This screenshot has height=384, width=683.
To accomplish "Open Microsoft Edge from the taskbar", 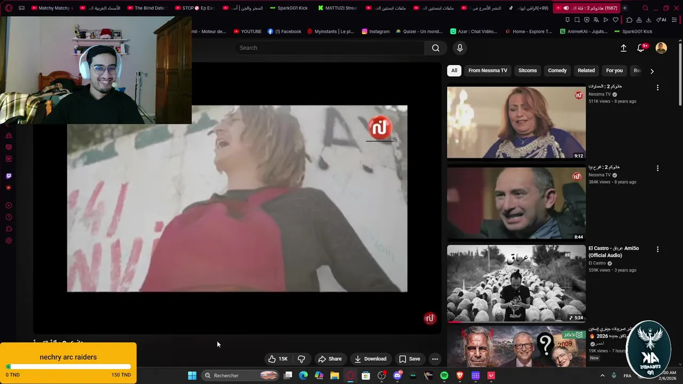I will (x=303, y=375).
